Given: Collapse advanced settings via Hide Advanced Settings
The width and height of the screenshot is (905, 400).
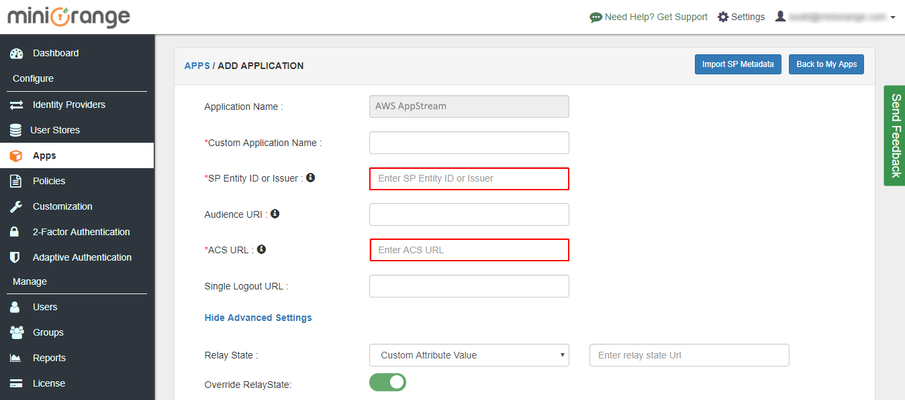Looking at the screenshot, I should click(258, 318).
